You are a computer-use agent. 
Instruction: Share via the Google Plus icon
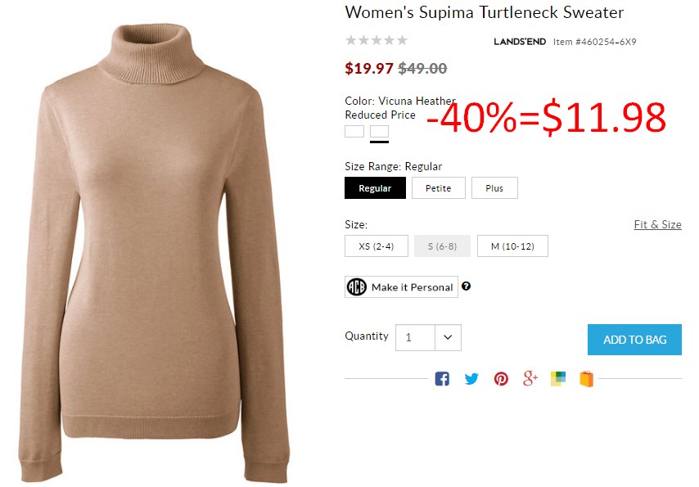[530, 378]
